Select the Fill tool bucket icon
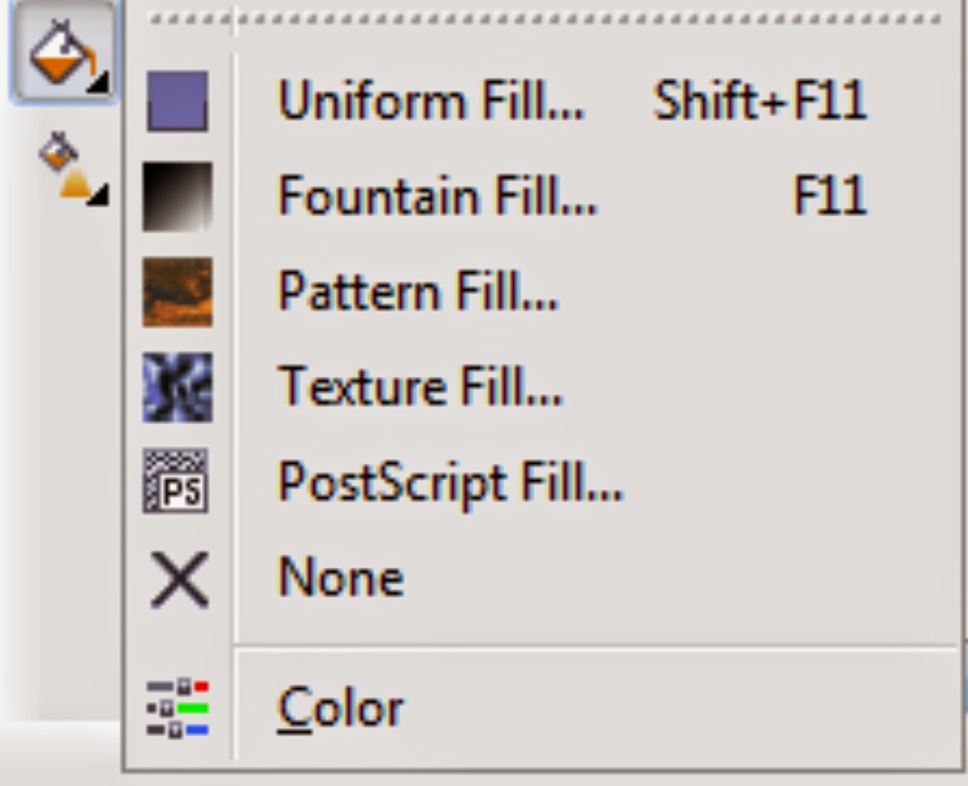The height and width of the screenshot is (786, 968). click(62, 51)
